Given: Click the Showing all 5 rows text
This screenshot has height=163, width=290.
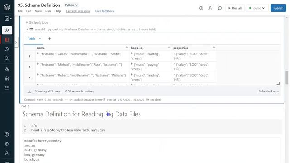Looking at the screenshot, I should (48, 91).
